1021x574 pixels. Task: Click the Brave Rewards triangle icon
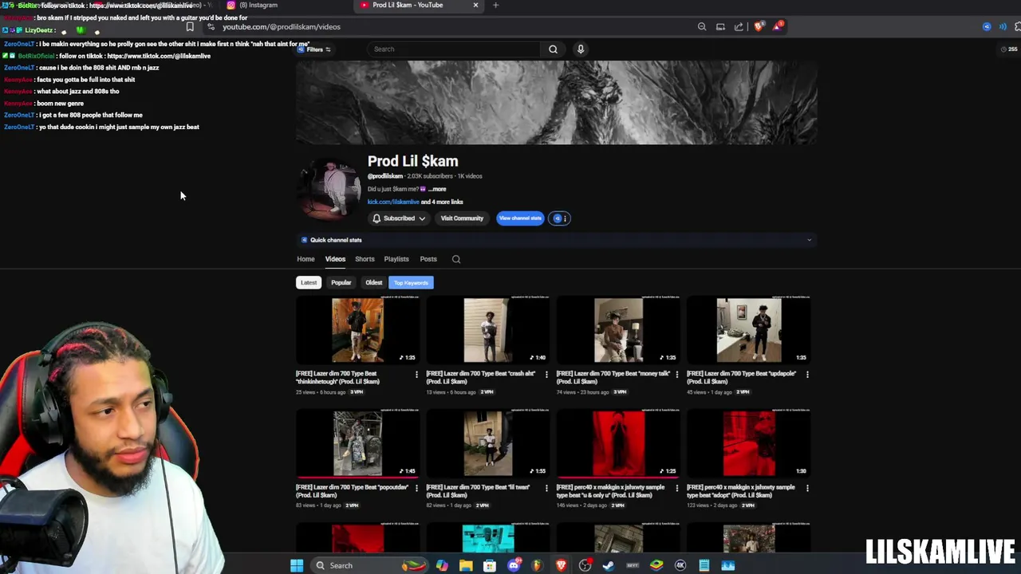coord(778,26)
